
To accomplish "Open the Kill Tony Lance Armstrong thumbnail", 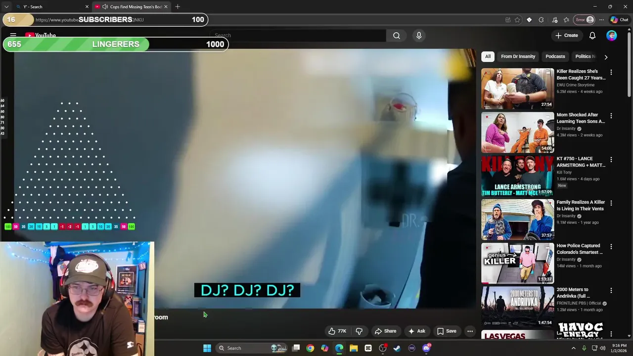I will 518,176.
